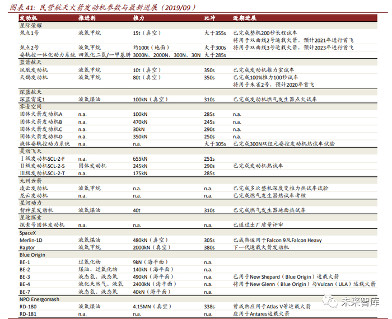Click the engine name "RD-180"
This screenshot has width=392, height=319.
point(28,307)
